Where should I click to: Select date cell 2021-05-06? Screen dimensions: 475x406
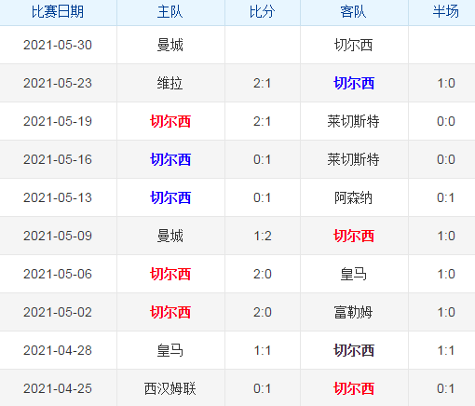pyautogui.click(x=58, y=274)
